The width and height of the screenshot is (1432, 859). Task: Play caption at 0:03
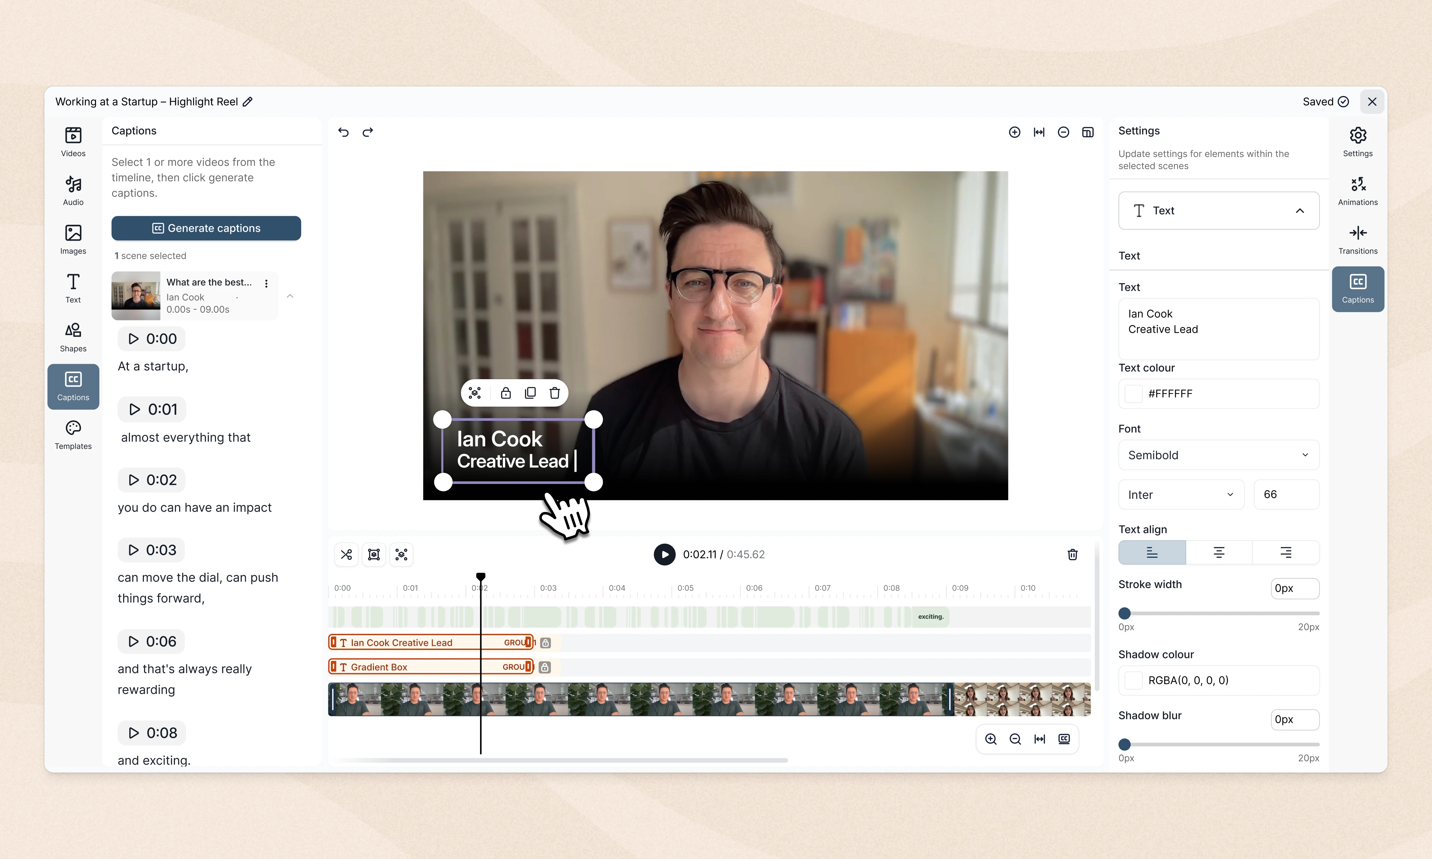tap(151, 550)
